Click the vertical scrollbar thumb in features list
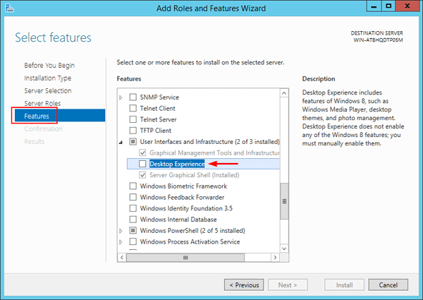 click(x=285, y=201)
